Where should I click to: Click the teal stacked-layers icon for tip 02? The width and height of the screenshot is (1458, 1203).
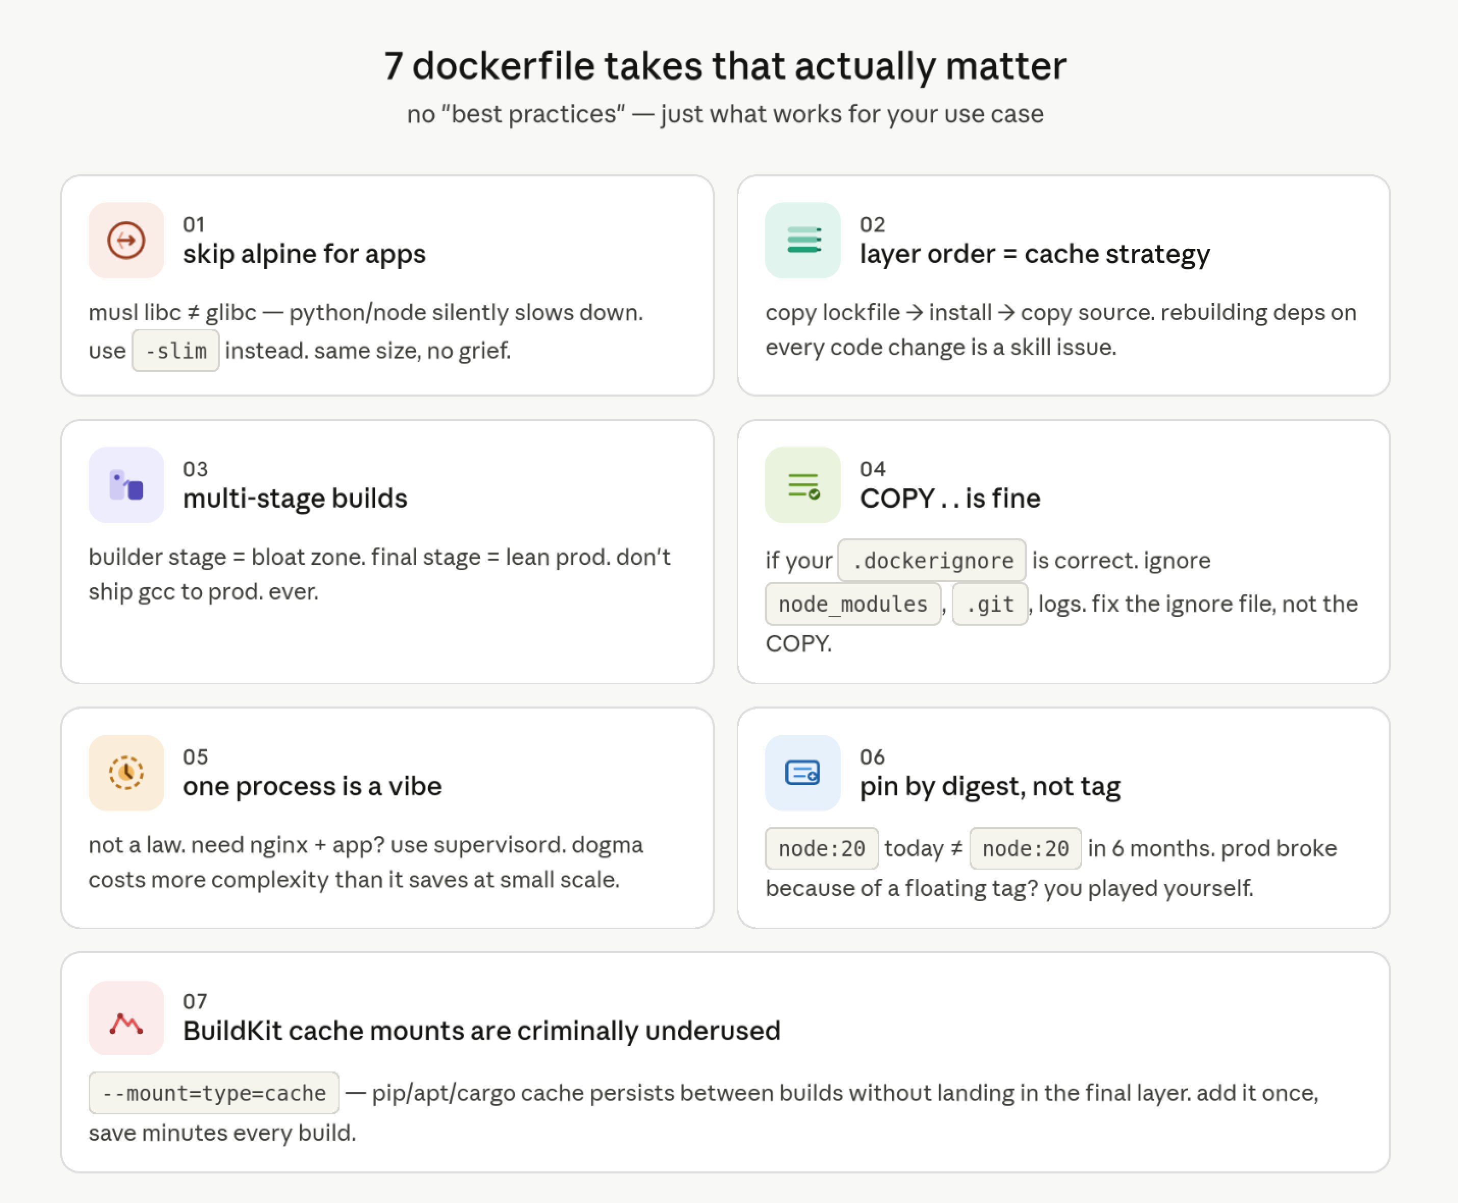pos(802,241)
